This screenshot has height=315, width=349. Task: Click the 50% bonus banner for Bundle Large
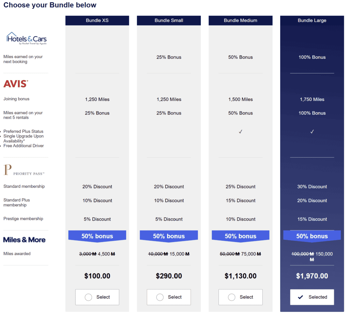[312, 235]
